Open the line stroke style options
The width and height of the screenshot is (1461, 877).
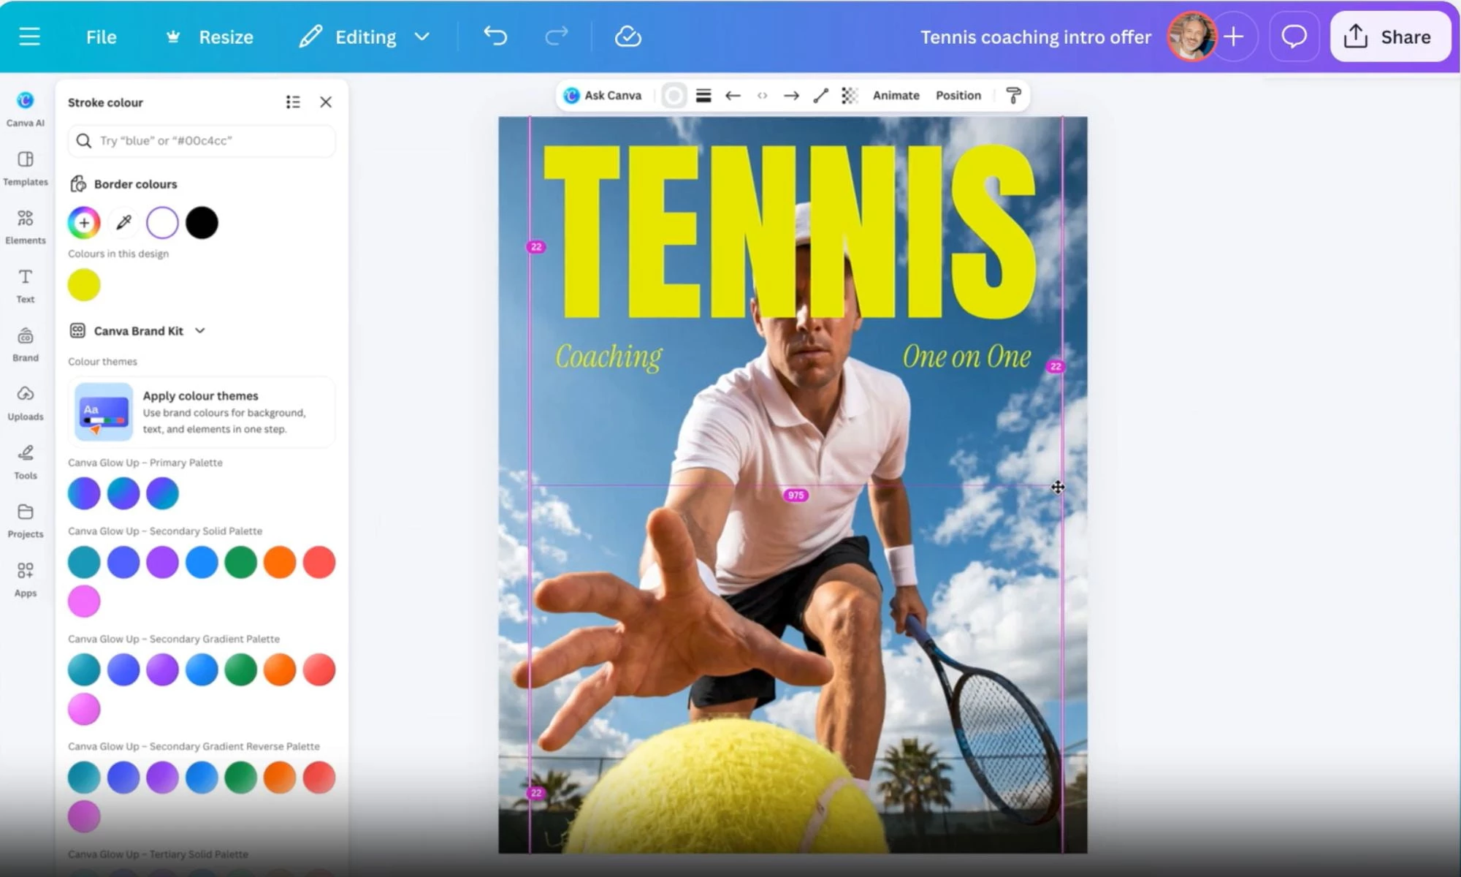tap(703, 96)
